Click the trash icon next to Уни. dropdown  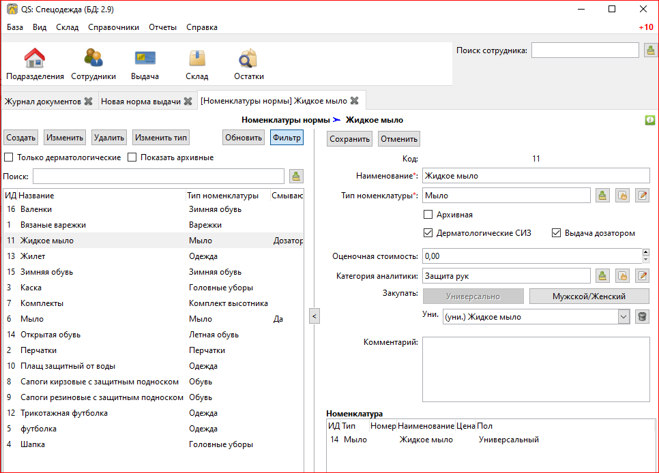(x=642, y=316)
